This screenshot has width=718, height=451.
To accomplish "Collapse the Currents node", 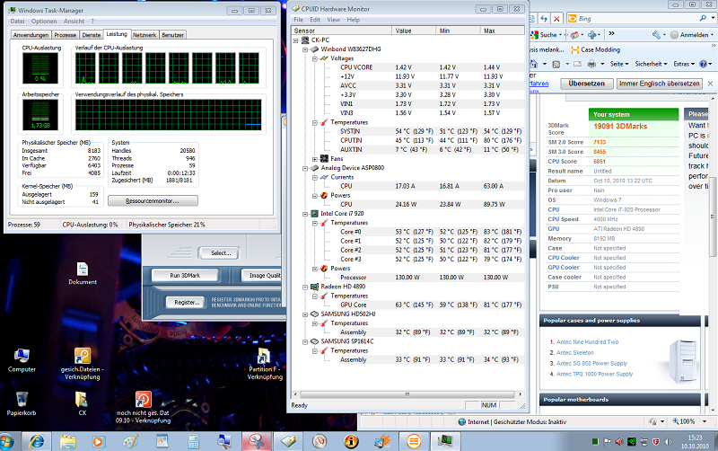I will click(315, 177).
